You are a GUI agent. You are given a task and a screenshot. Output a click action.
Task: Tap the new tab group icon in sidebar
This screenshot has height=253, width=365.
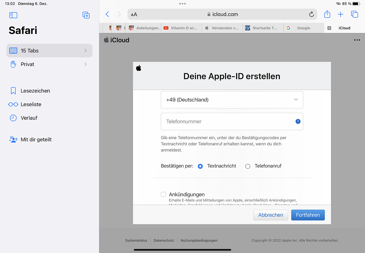coord(86,15)
